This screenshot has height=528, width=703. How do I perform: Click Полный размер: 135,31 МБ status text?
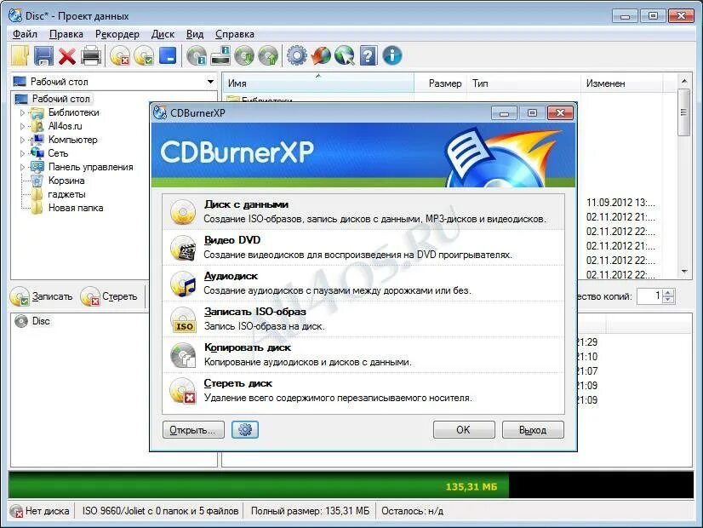click(311, 511)
